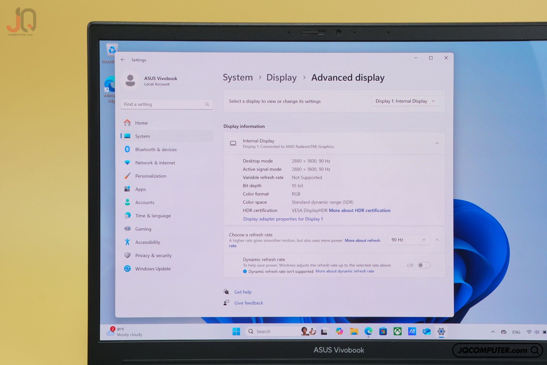Image resolution: width=547 pixels, height=365 pixels.
Task: Open More about dynamic refresh rate link
Action: [345, 271]
